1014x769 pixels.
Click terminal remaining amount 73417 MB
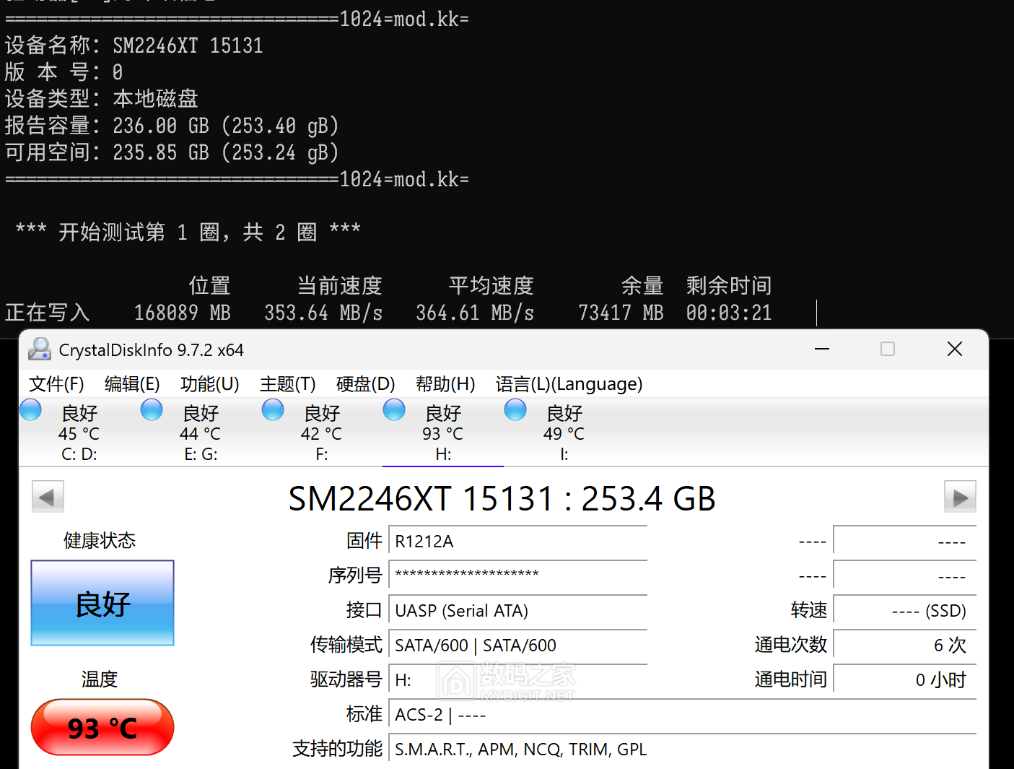tap(621, 313)
